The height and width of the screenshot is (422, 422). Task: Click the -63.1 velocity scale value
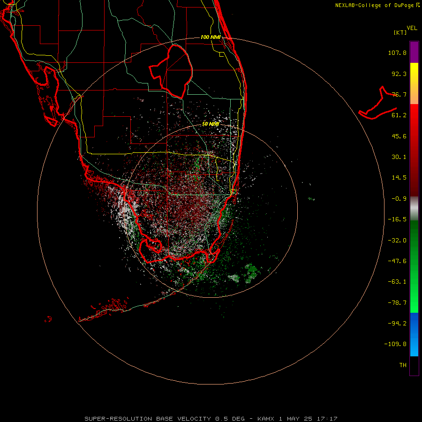[397, 282]
